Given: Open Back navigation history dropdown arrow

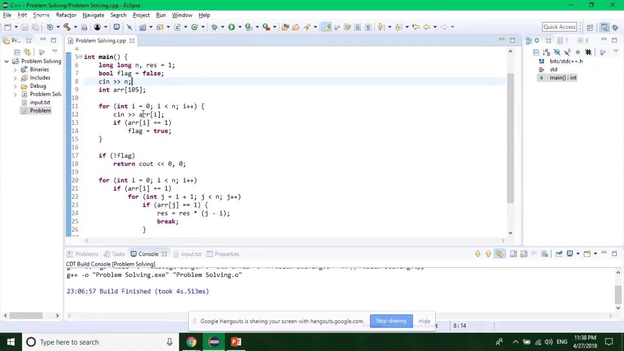Looking at the screenshot, I should [x=435, y=27].
